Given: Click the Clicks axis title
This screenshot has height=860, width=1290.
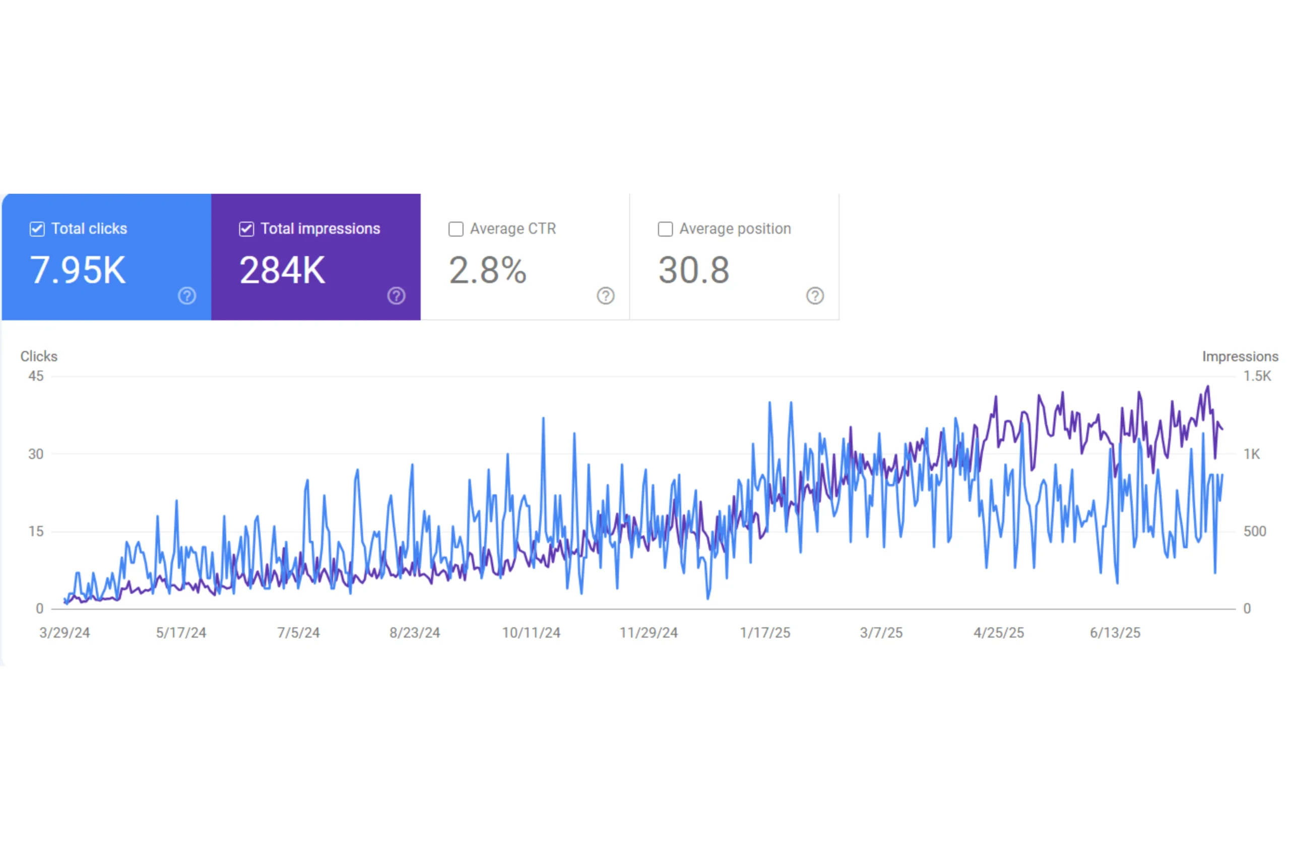Looking at the screenshot, I should coord(39,357).
